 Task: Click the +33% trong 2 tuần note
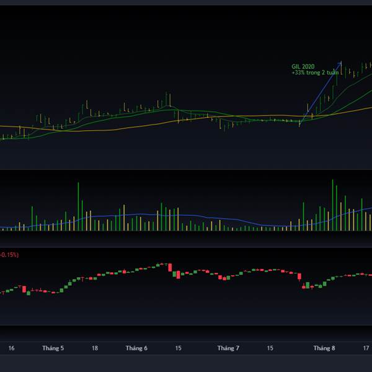click(x=315, y=73)
